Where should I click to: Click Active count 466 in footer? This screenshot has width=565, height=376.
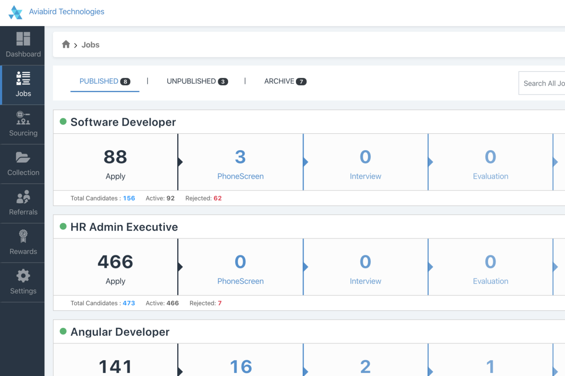click(x=172, y=303)
